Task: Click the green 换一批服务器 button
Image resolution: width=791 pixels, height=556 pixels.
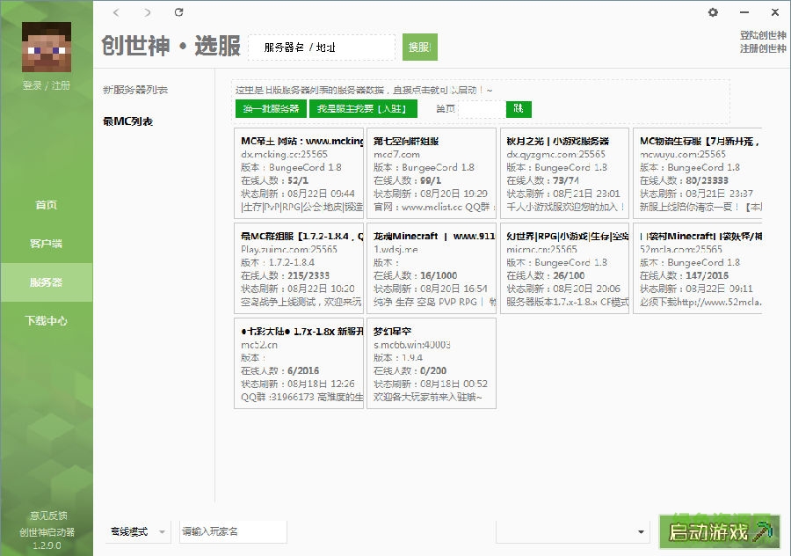Action: (x=271, y=109)
